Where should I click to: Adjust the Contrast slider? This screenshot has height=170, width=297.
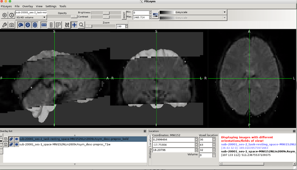coord(106,17)
